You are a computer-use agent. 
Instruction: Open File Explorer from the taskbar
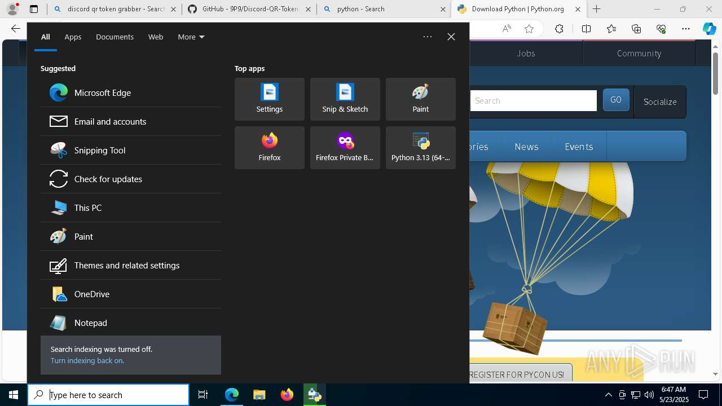coord(259,395)
